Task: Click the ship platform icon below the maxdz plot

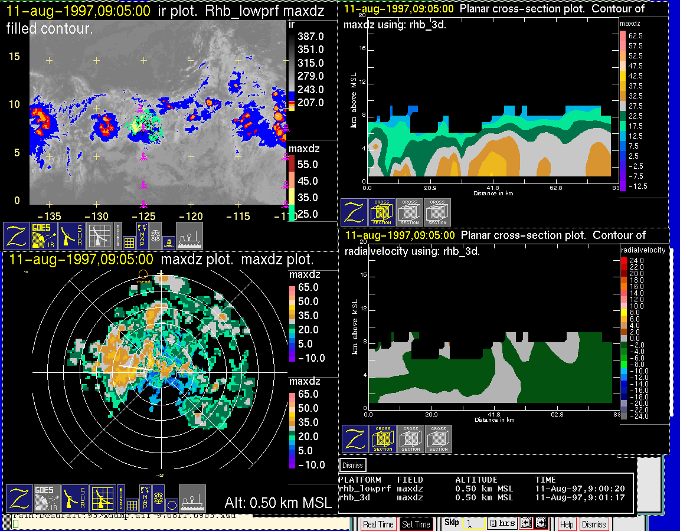Action: tap(192, 499)
